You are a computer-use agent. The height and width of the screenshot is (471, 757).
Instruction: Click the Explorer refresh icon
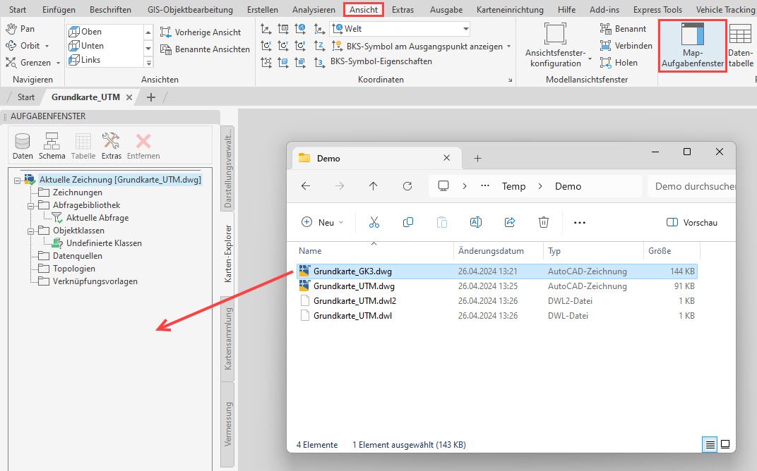point(407,186)
